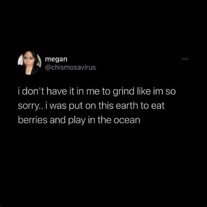The image size is (207, 207).
Task: Click the word "this" in the tweet
Action: (x=106, y=106)
